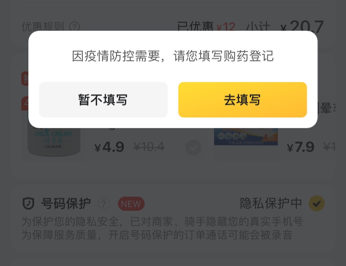Click the 购药登记 dialog message text
346x266 pixels.
click(173, 56)
